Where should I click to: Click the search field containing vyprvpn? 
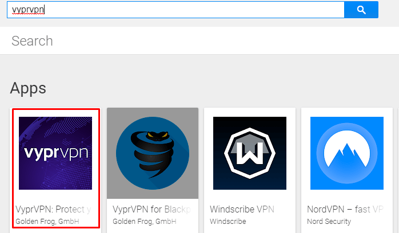point(175,10)
